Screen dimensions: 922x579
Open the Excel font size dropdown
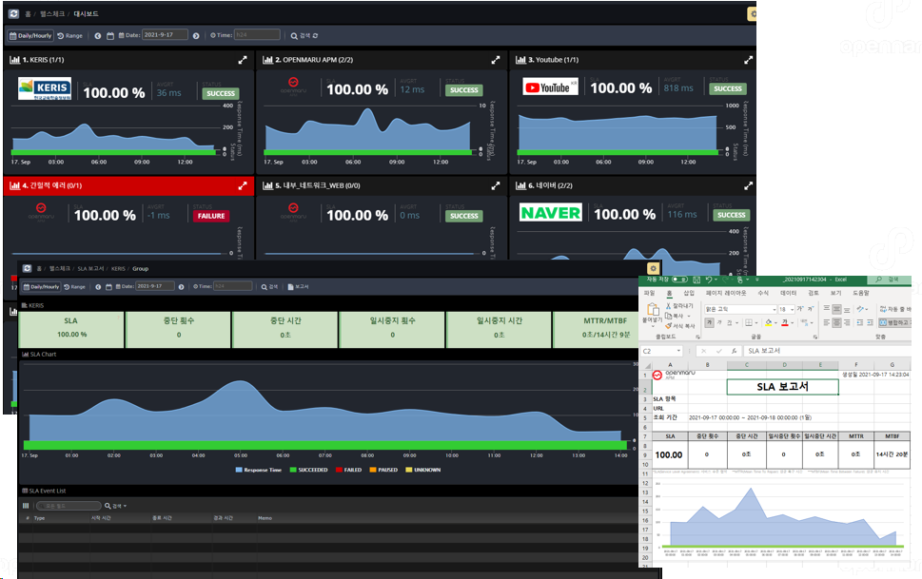click(x=793, y=310)
